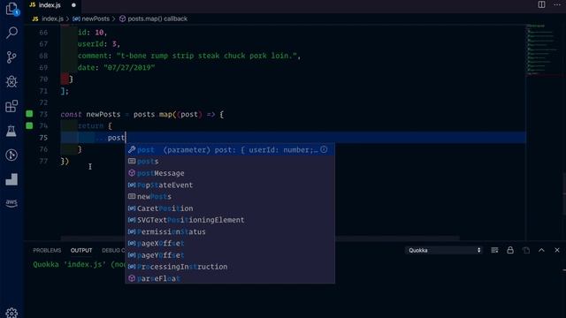Screen dimensions: 566x318
Task: Open the Run and Debug view
Action: click(x=11, y=82)
